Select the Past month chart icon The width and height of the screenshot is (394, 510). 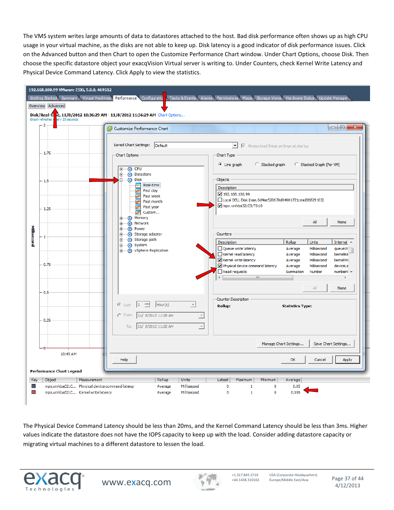138,202
